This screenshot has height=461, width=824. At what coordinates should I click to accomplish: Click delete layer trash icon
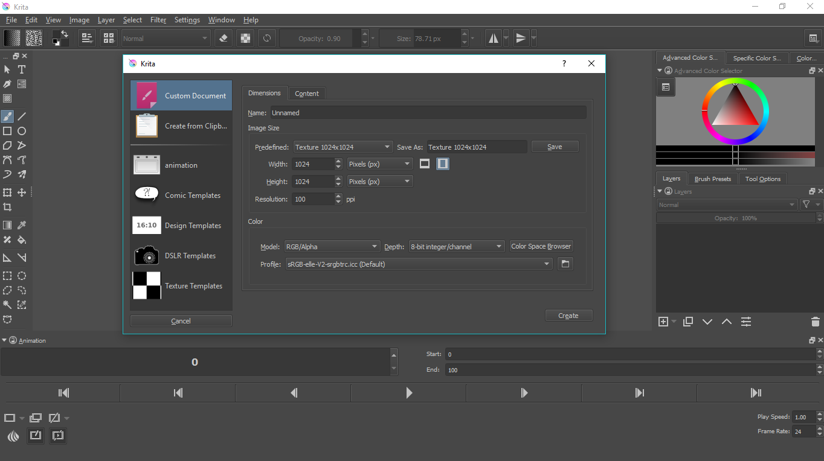tap(816, 322)
